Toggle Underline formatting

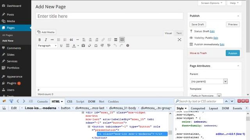(61, 46)
